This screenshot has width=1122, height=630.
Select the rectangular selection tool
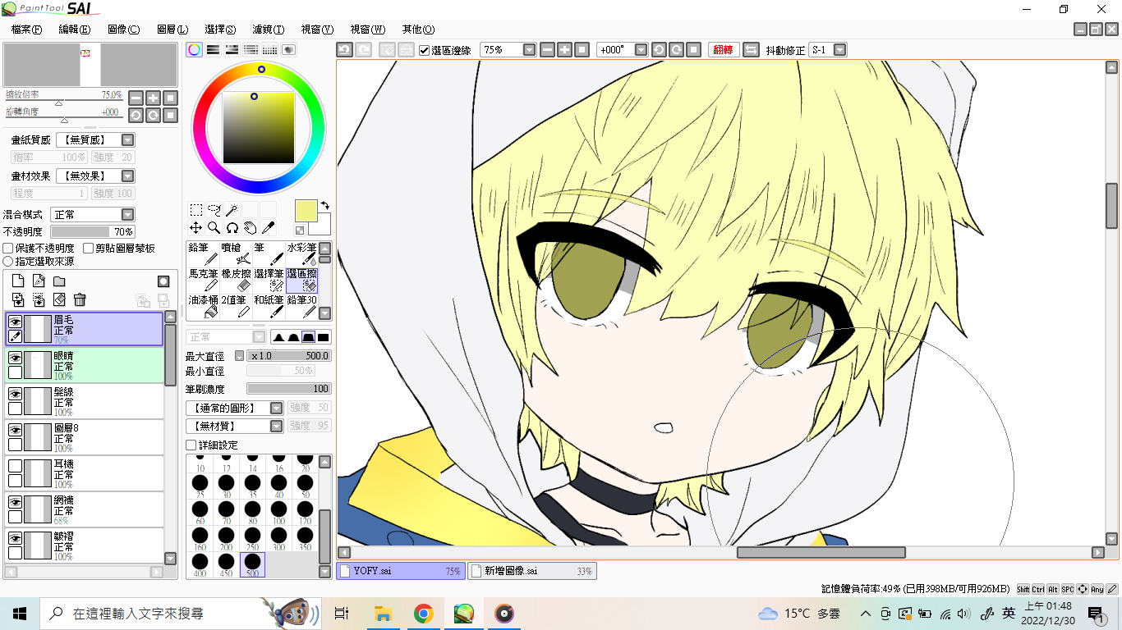[x=196, y=209]
